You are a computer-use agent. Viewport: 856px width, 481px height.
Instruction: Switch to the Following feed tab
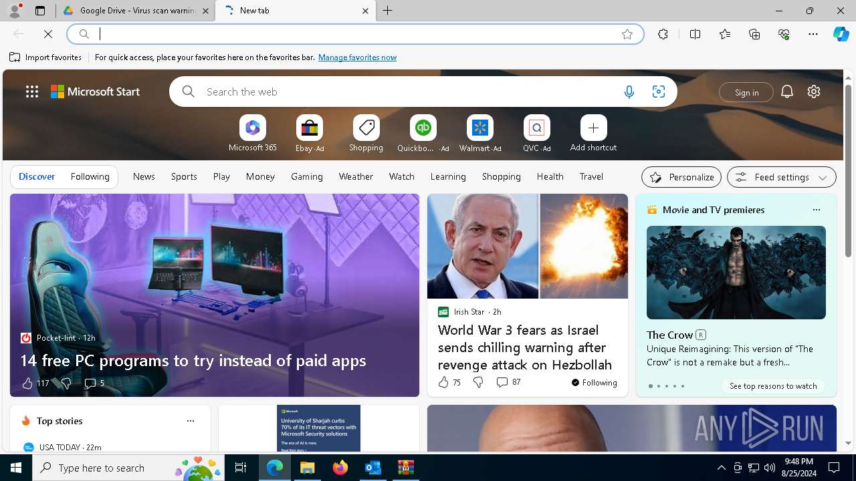click(x=90, y=176)
